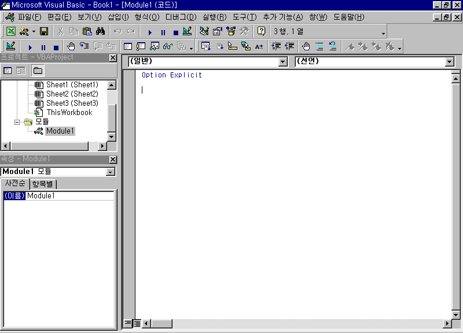This screenshot has width=463, height=333.
Task: Open Find using the binoculars icon
Action: coord(100,31)
